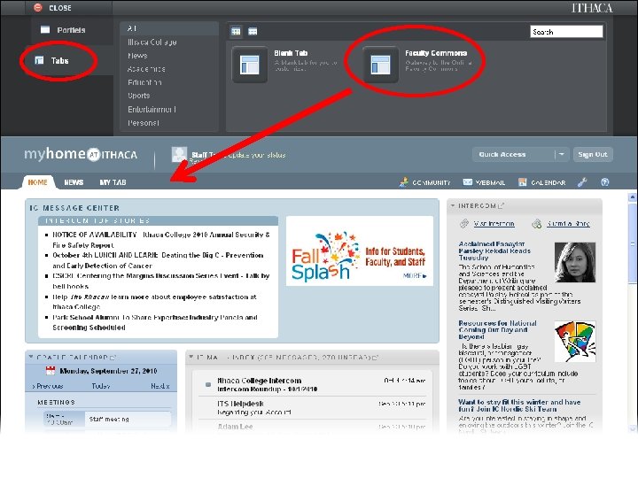Click the red Close icon
The height and width of the screenshot is (478, 638).
click(x=38, y=7)
